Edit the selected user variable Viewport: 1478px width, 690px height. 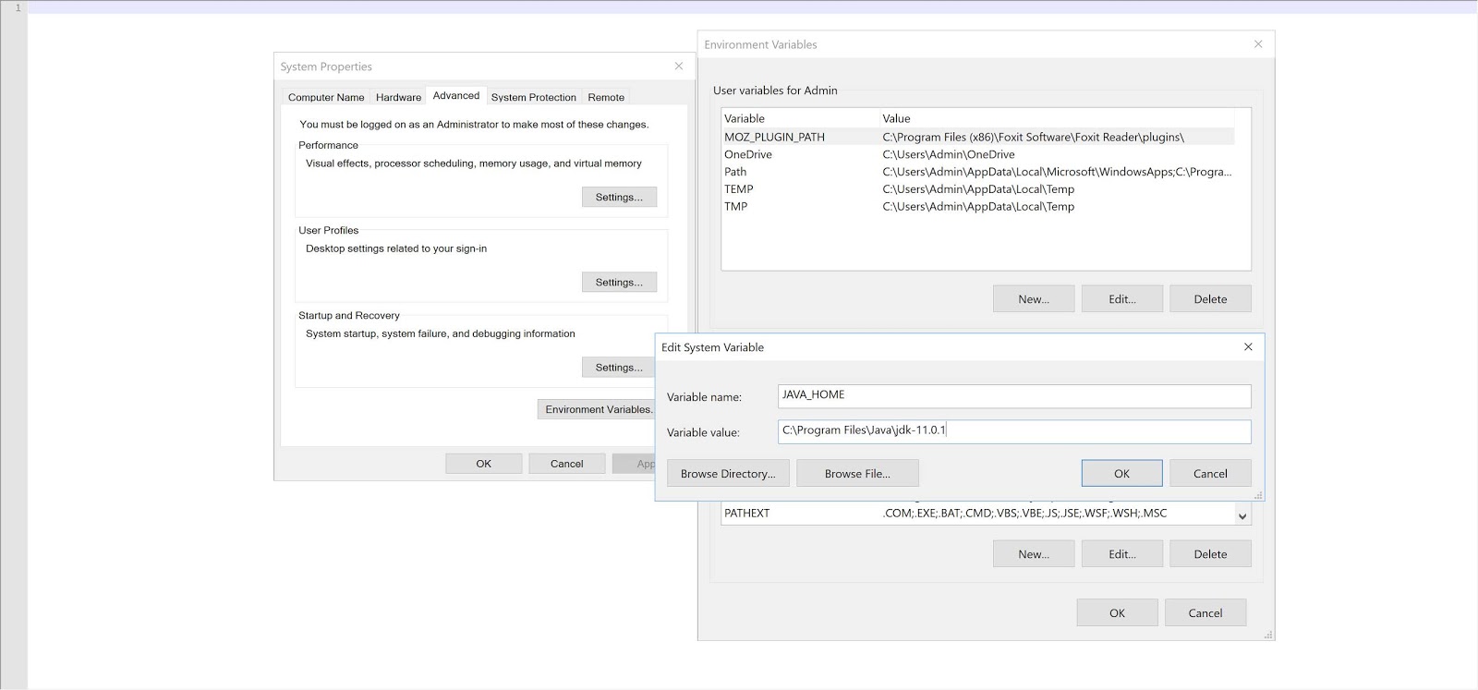[x=1122, y=299]
